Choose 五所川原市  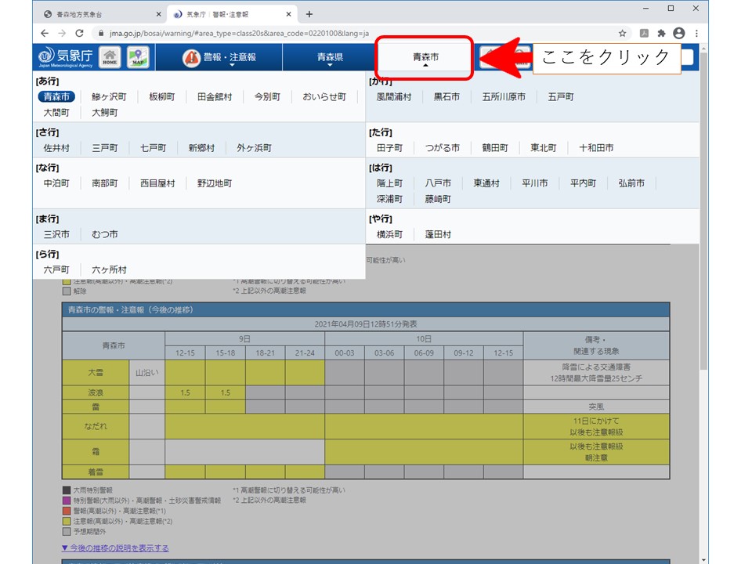point(504,96)
